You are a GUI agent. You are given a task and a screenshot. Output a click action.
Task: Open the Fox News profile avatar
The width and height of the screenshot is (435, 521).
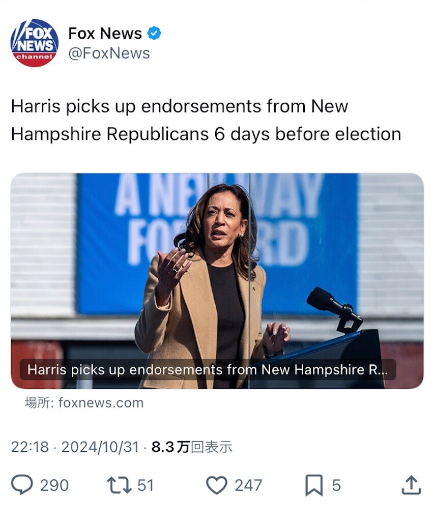[x=35, y=43]
